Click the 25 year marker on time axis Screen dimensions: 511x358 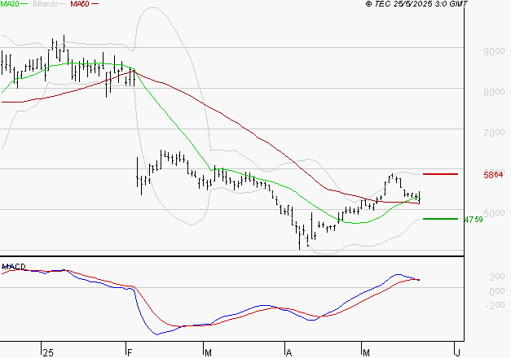[x=48, y=353]
